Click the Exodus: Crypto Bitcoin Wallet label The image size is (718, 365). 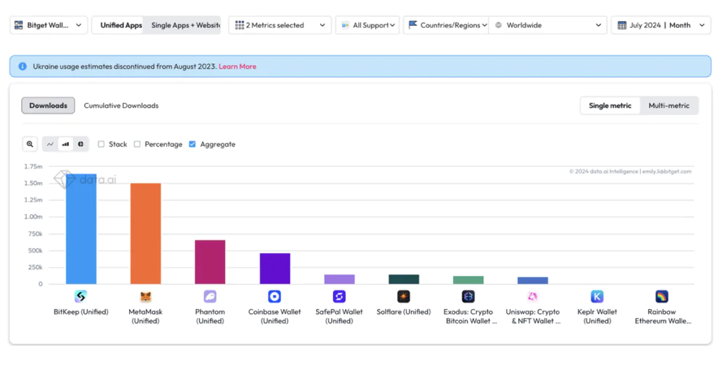(469, 316)
